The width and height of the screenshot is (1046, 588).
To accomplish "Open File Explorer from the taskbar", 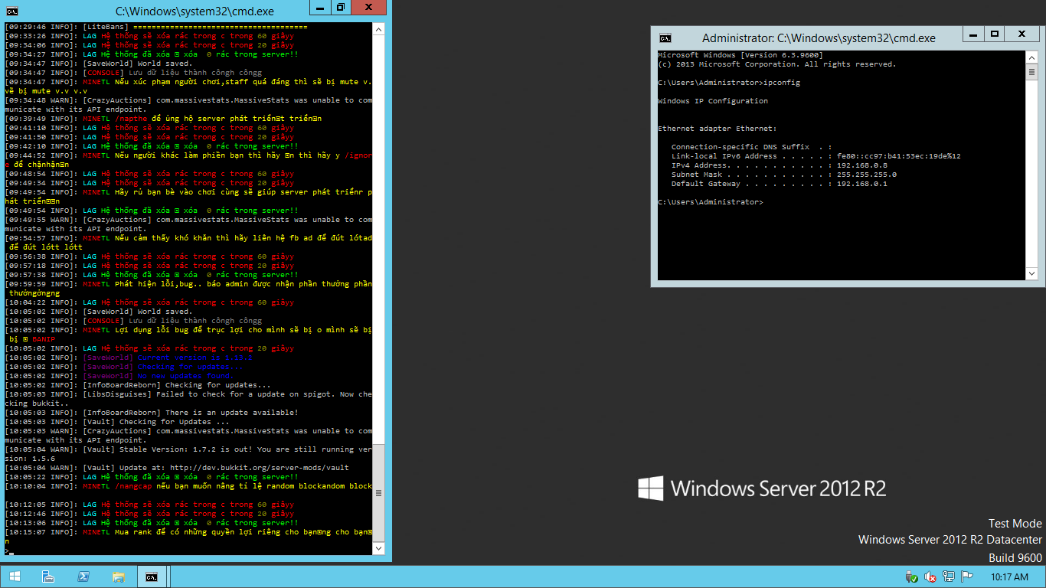I will tap(119, 577).
